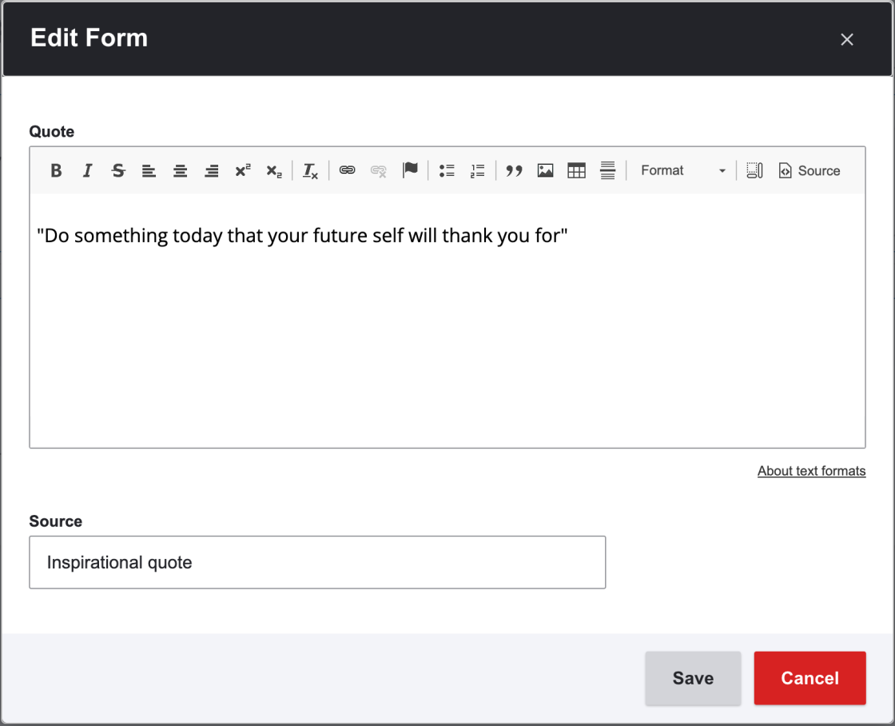Insert a bulleted list
895x726 pixels.
447,170
